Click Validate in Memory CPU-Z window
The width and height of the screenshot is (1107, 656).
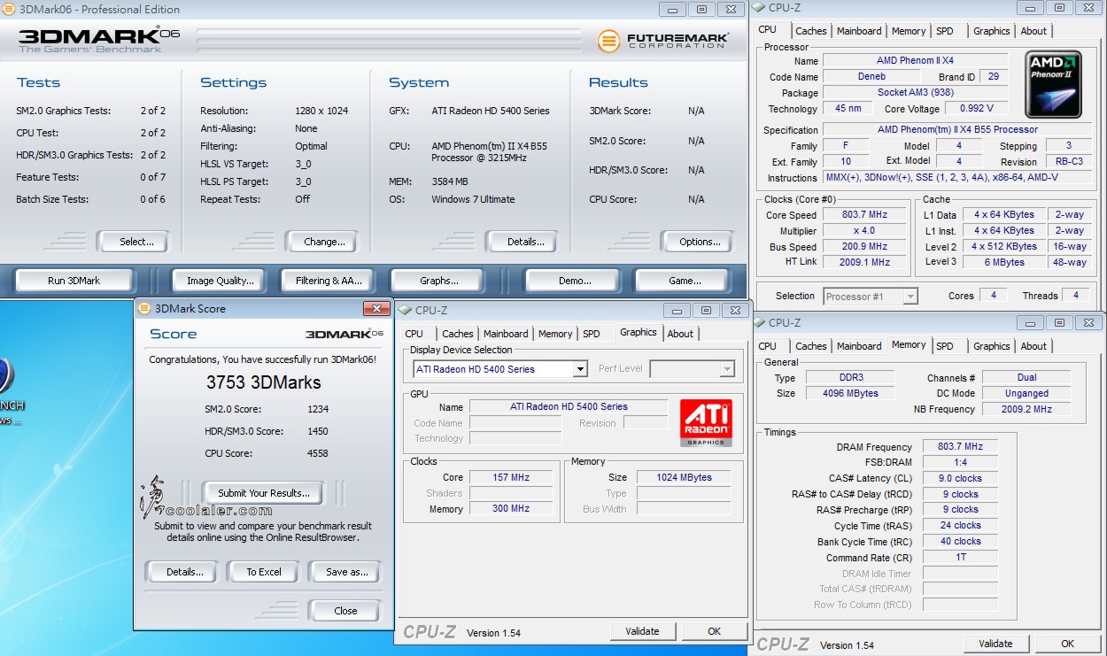coord(995,644)
